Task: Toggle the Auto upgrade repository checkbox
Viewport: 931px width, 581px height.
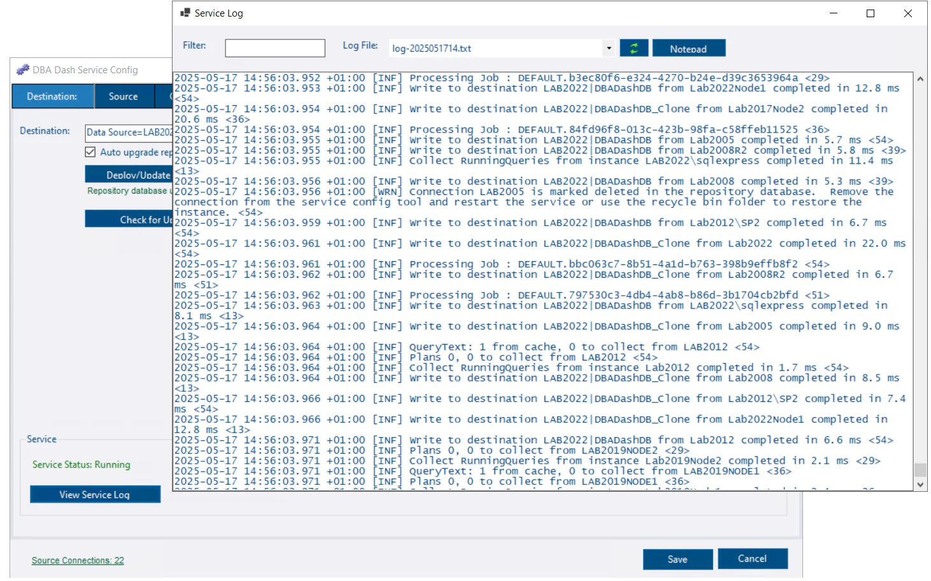Action: (90, 152)
